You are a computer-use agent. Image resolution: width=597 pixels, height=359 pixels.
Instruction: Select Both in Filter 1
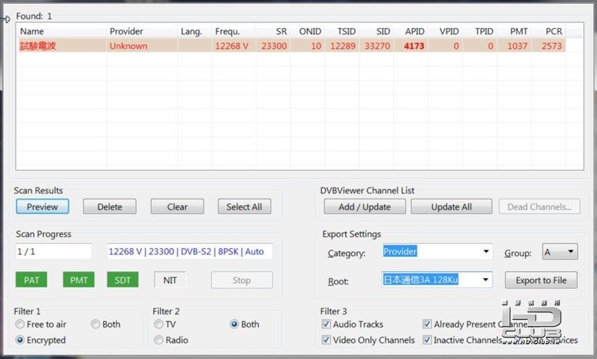point(106,324)
